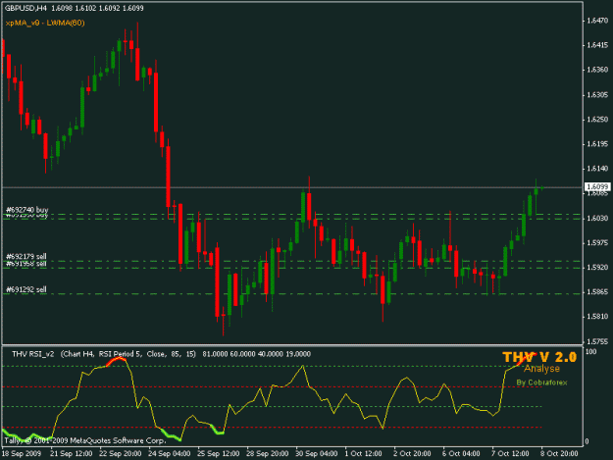Select 1.6305 on the price axis
Viewport: 613px width, 460px height.
597,94
